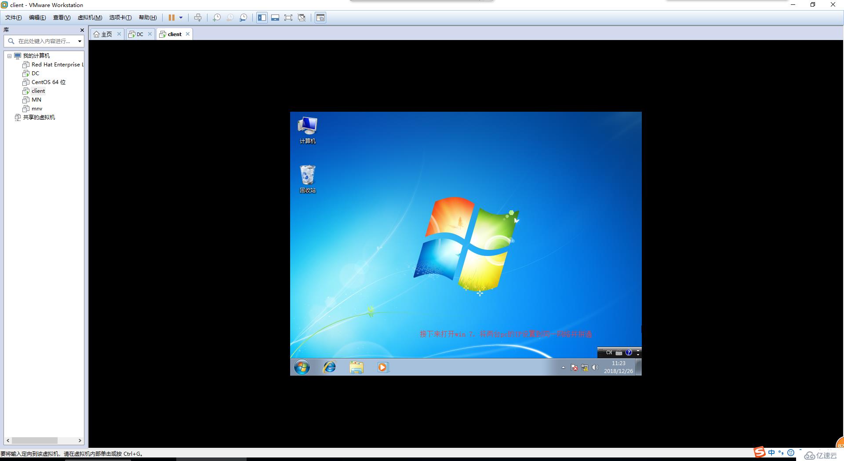This screenshot has height=461, width=844.
Task: Open the Windows 7 Start button
Action: [302, 367]
